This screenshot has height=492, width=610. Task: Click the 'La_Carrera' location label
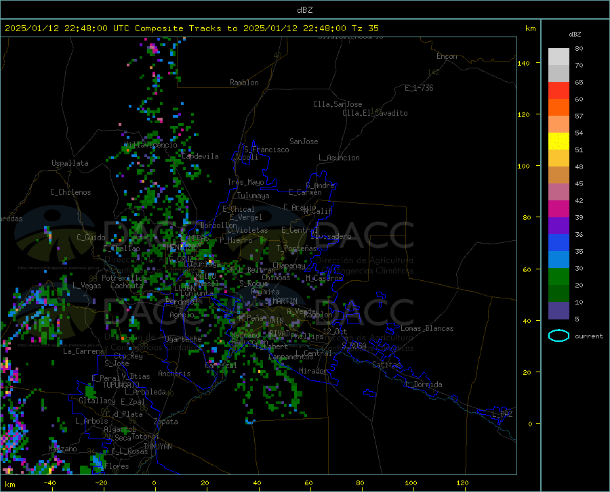pos(83,351)
